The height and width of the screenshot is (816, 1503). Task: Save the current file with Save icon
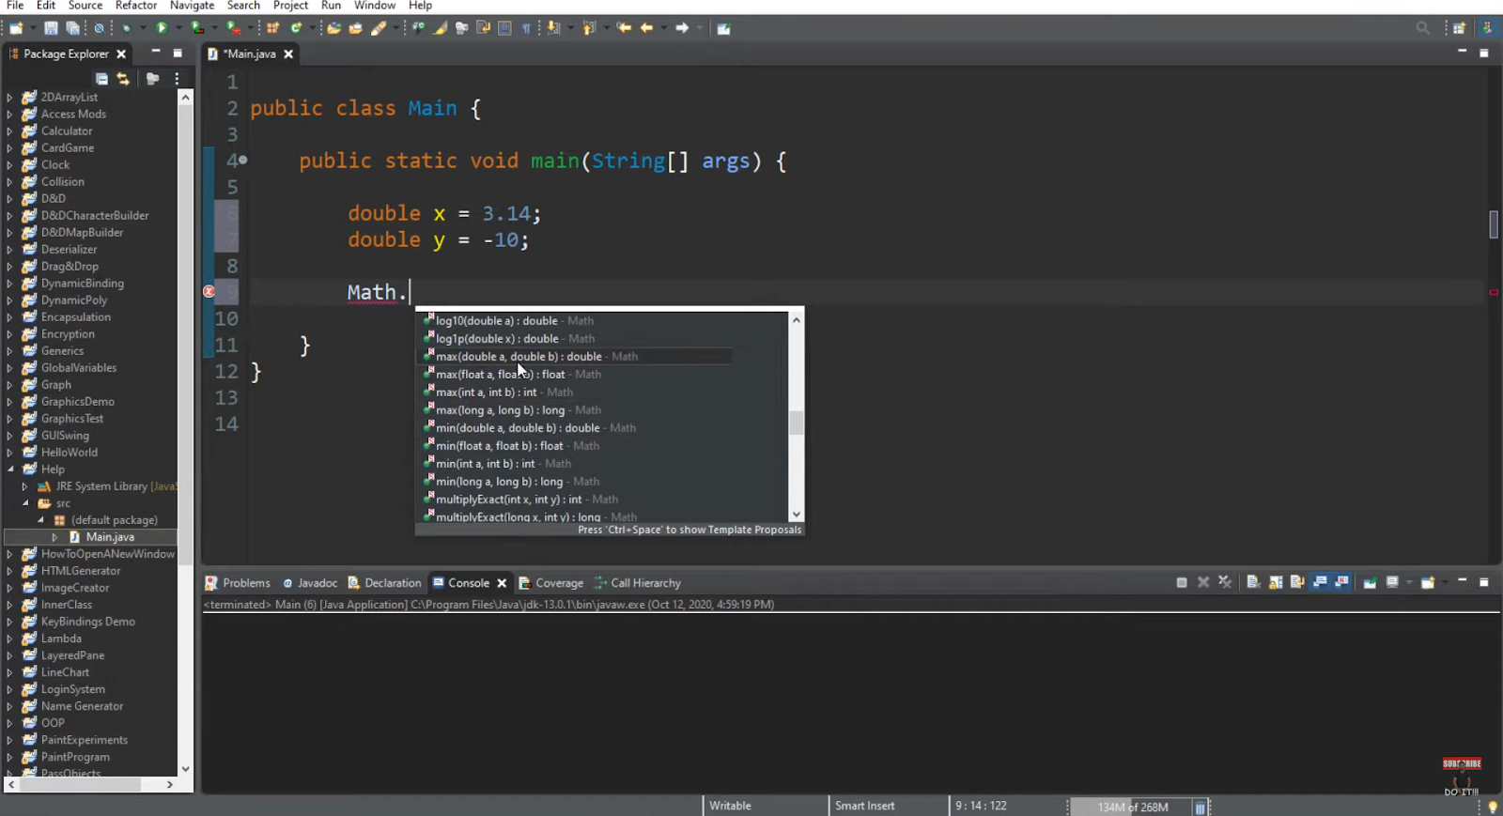[51, 28]
